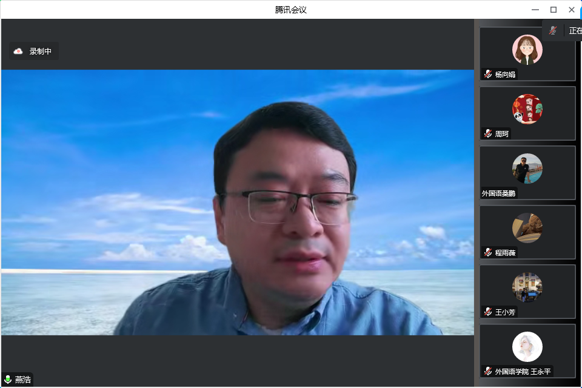The height and width of the screenshot is (388, 582).
Task: Click the 正在 speaking status text
Action: point(575,30)
